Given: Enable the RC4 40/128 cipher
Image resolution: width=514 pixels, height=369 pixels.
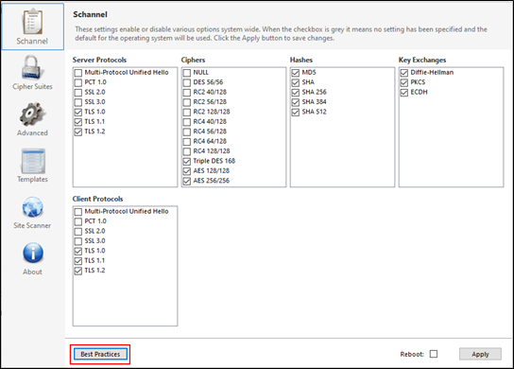Looking at the screenshot, I should [187, 122].
